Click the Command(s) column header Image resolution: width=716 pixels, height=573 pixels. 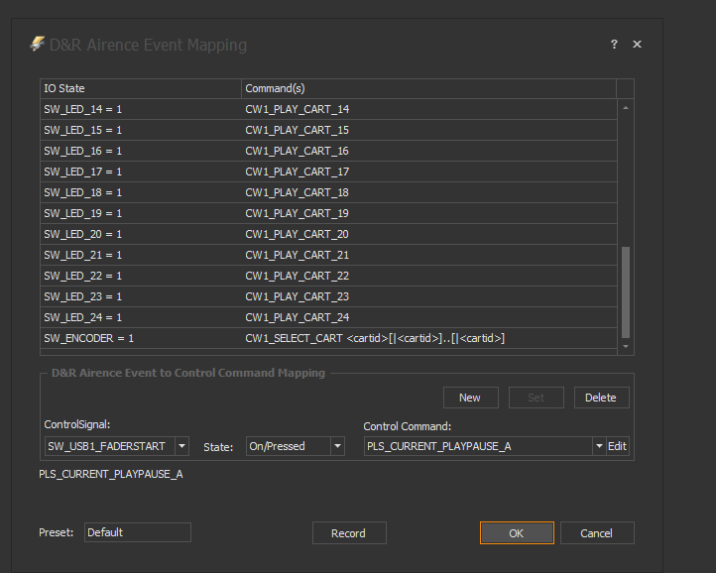point(427,88)
